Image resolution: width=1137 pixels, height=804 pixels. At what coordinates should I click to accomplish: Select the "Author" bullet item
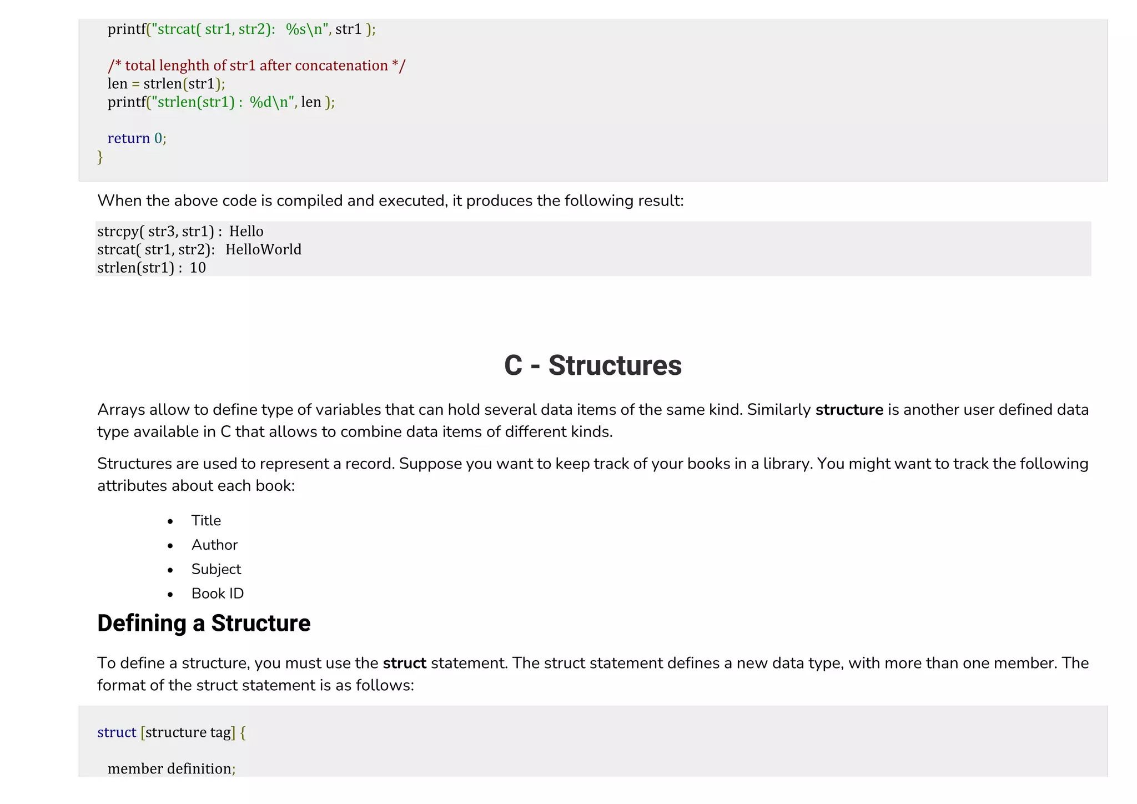214,545
